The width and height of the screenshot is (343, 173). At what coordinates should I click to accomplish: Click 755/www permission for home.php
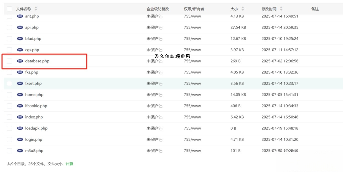[x=192, y=95]
